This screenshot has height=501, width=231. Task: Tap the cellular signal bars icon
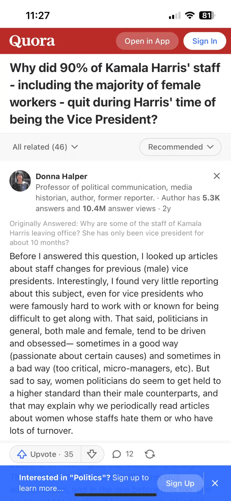174,16
